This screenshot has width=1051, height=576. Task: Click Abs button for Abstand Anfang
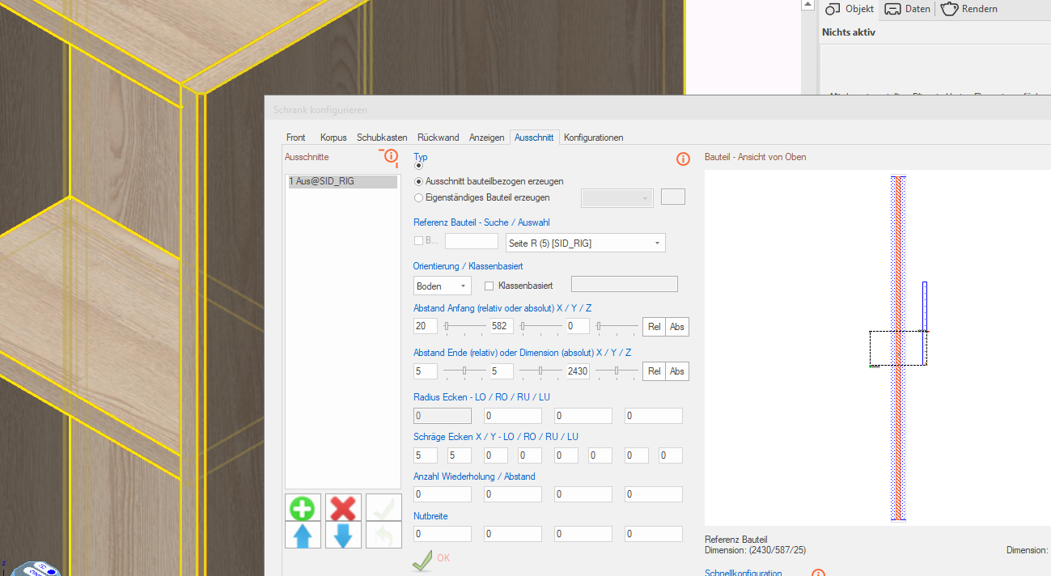coord(677,327)
